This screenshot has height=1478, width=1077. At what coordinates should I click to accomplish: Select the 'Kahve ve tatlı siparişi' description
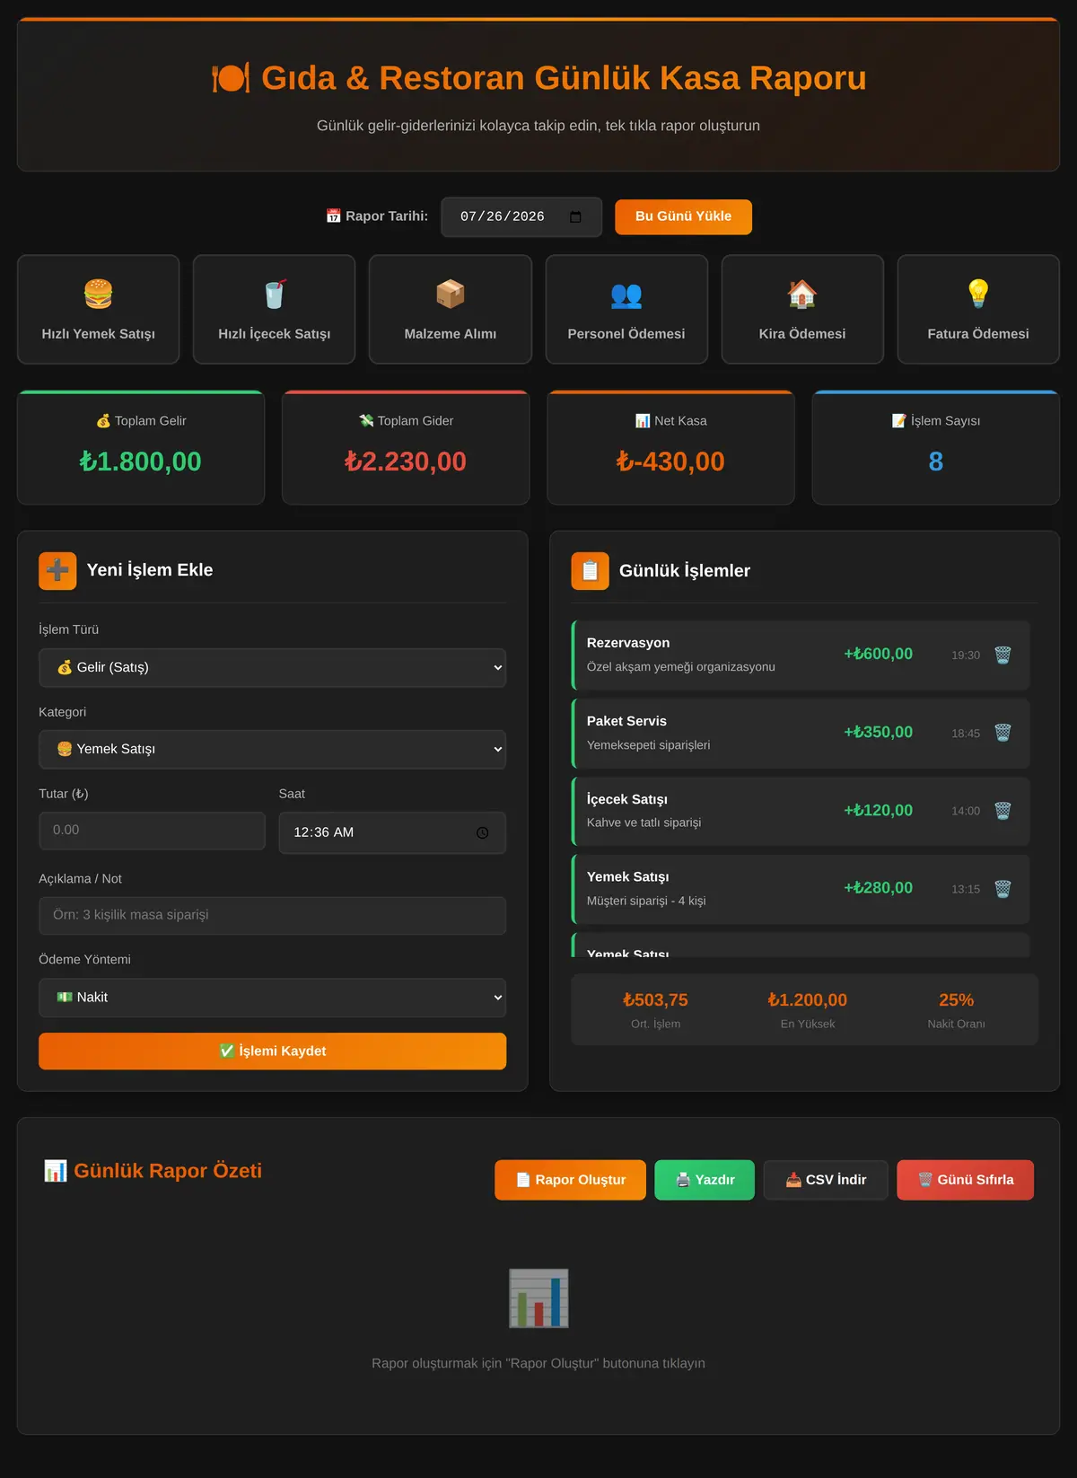(x=644, y=823)
